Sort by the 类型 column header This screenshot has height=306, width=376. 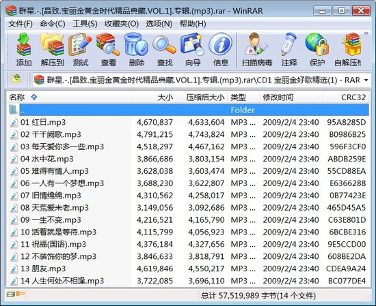pos(243,97)
